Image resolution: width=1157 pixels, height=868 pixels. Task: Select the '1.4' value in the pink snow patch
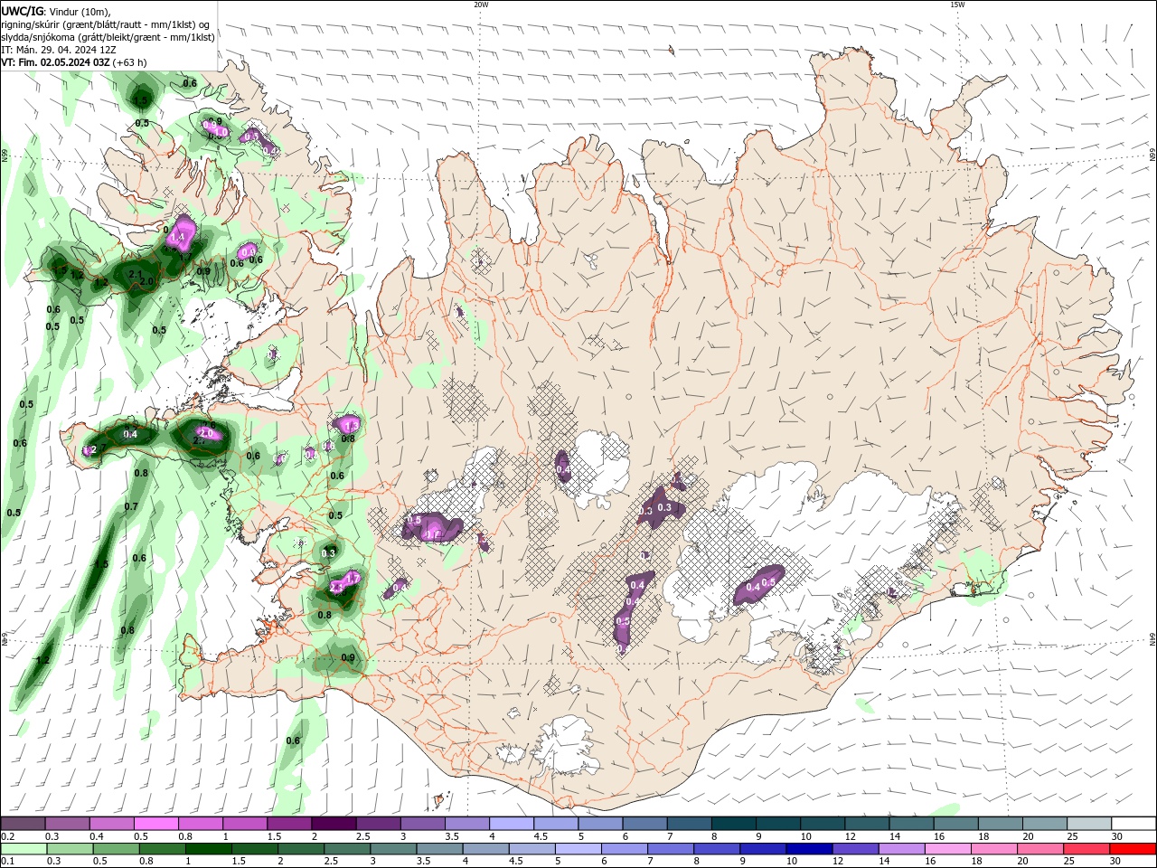pyautogui.click(x=177, y=238)
